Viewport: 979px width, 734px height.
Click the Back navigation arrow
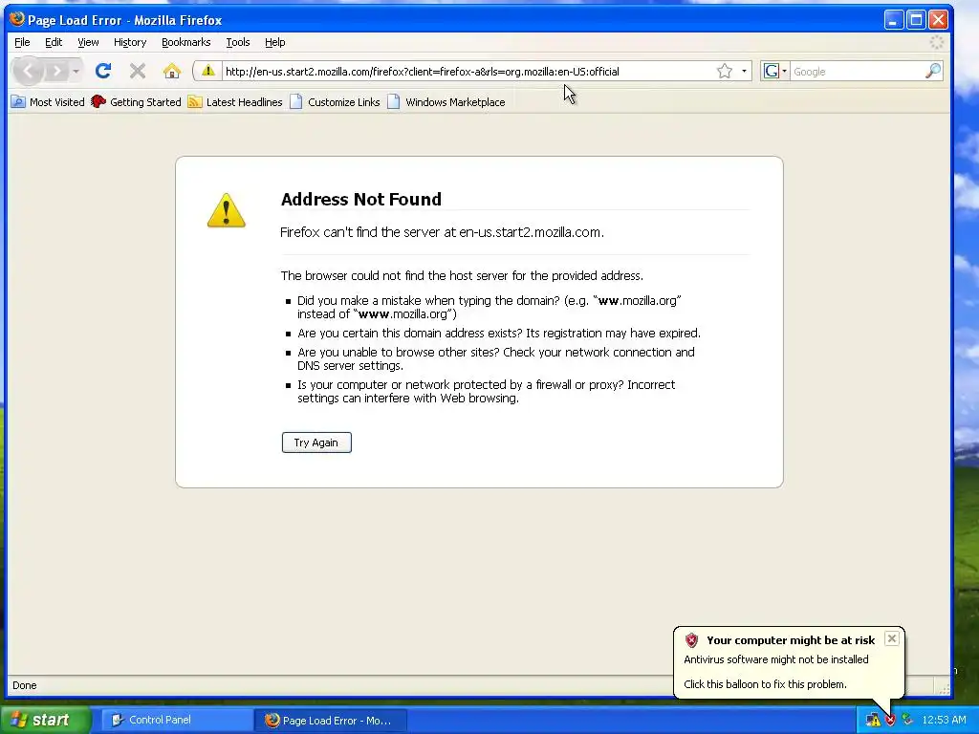coord(28,71)
